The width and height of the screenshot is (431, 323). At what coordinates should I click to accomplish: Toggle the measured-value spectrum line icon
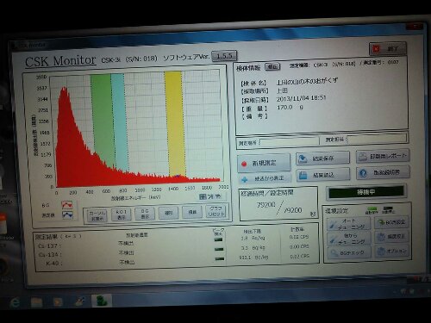click(67, 215)
